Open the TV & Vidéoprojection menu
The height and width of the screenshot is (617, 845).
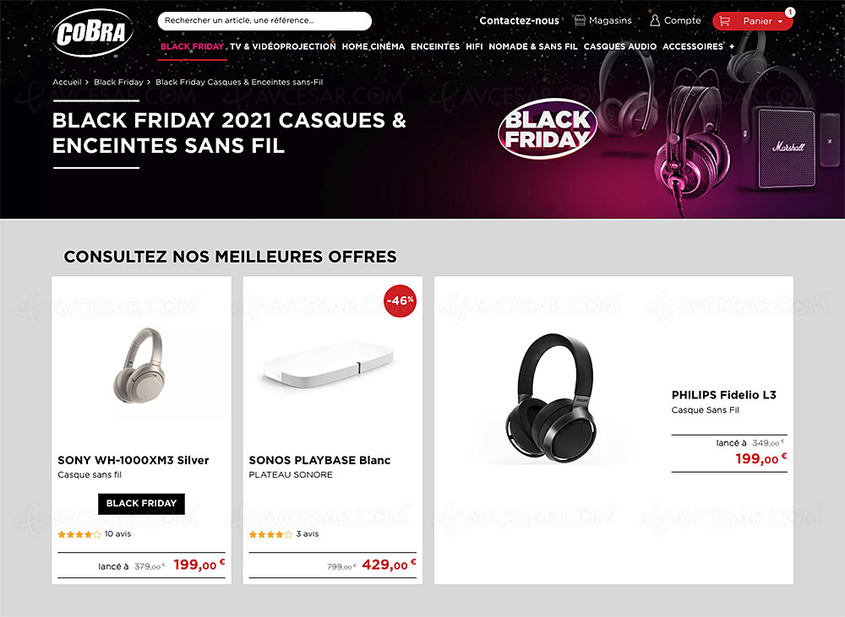coord(283,46)
